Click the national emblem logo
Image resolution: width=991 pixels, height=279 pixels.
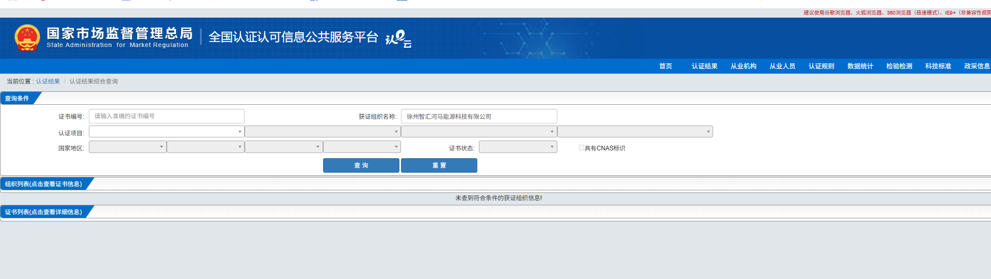coord(27,38)
